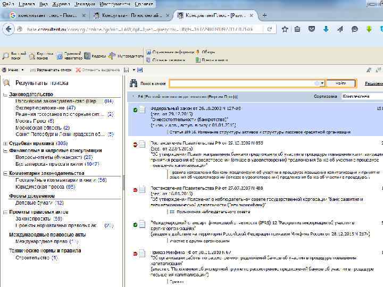This screenshot has height=287, width=383.
Task: Click the green status icon of Федеральный закон N 127-ФЗ
Action: pyautogui.click(x=135, y=110)
